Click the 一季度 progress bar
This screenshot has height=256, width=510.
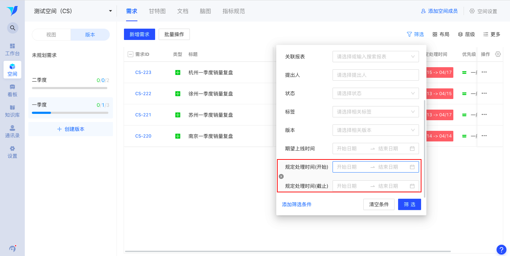coord(70,112)
